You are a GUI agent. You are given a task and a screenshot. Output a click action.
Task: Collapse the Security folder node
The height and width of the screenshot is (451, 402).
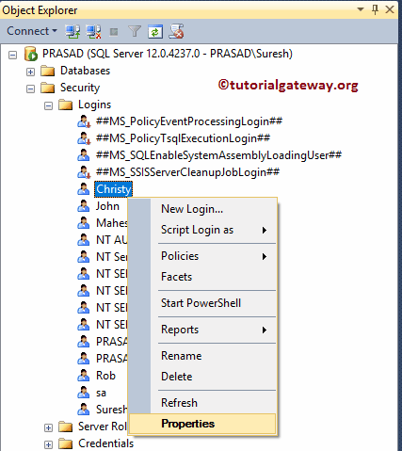(x=30, y=89)
